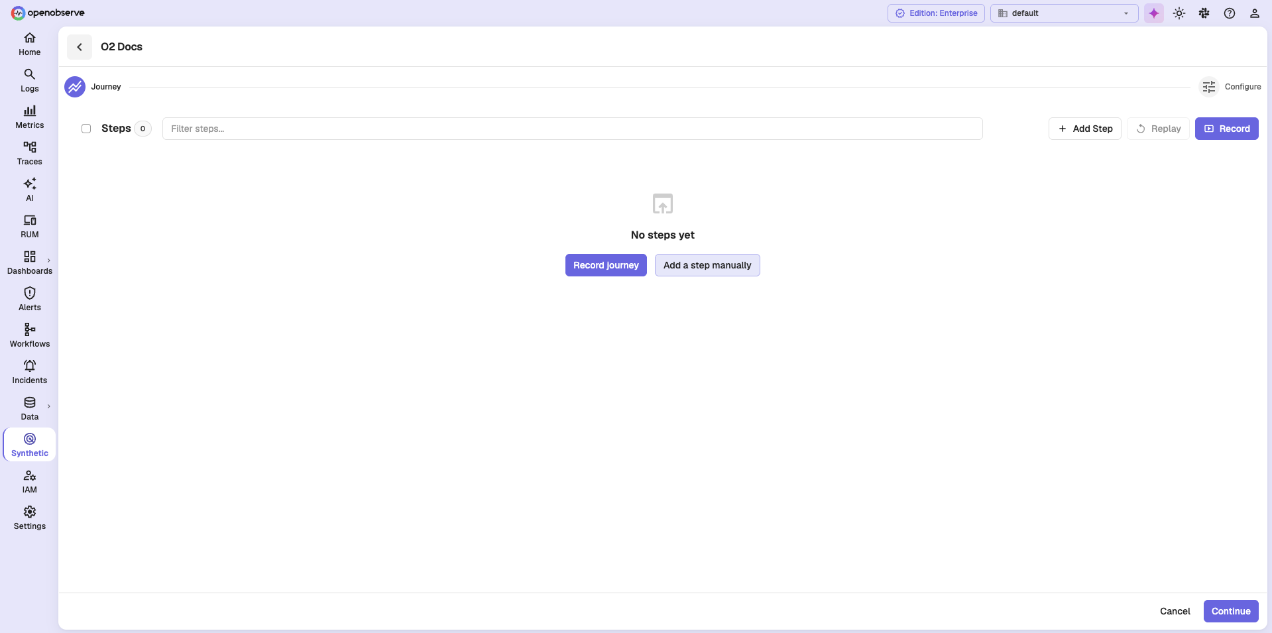Image resolution: width=1272 pixels, height=633 pixels.
Task: Open the Traces section
Action: pyautogui.click(x=29, y=154)
